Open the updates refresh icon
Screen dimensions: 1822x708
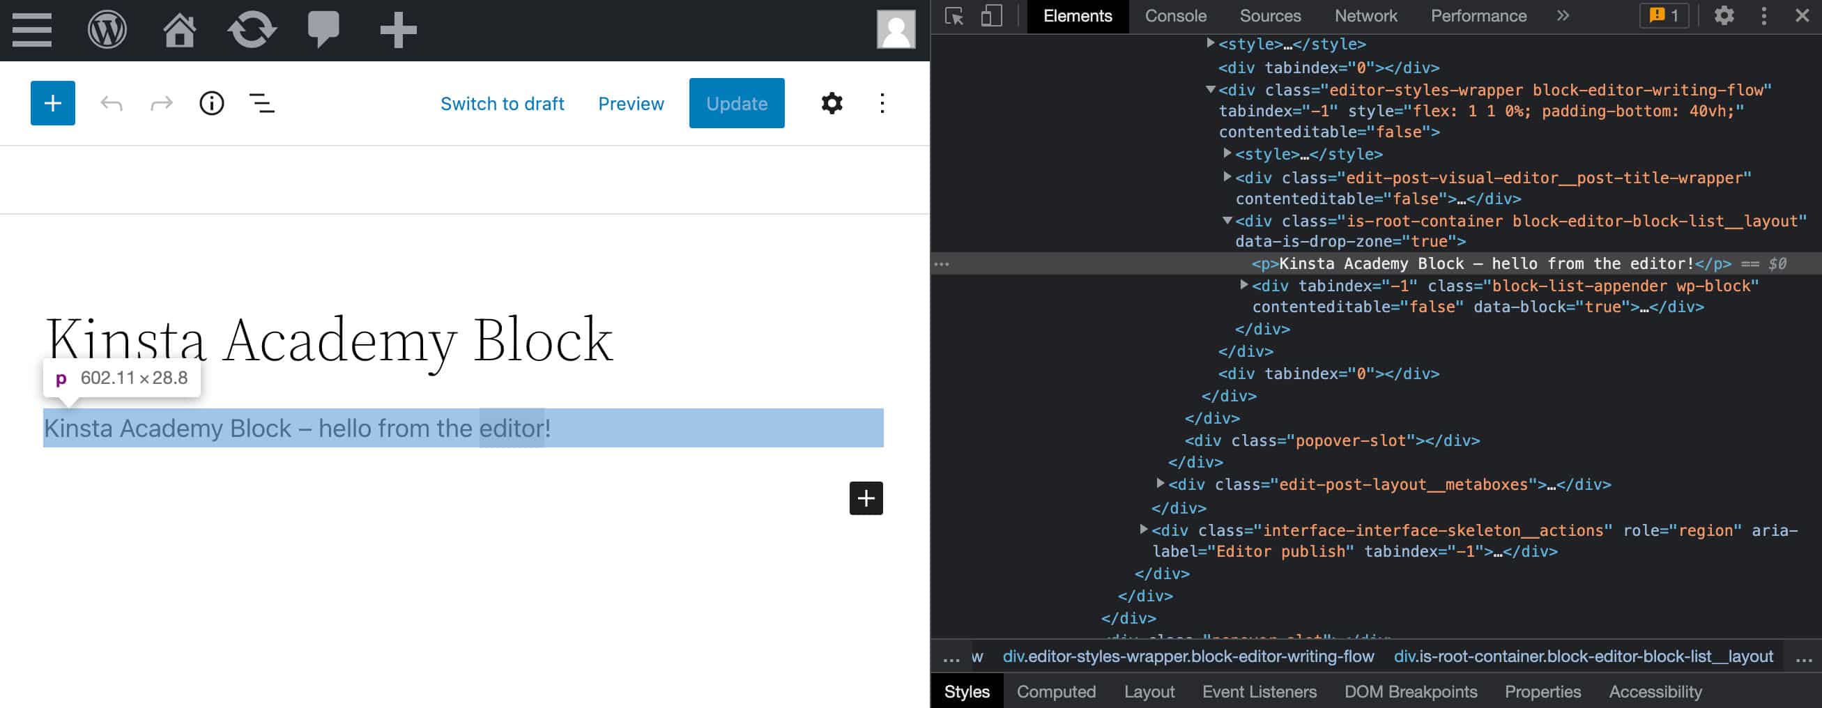(252, 31)
